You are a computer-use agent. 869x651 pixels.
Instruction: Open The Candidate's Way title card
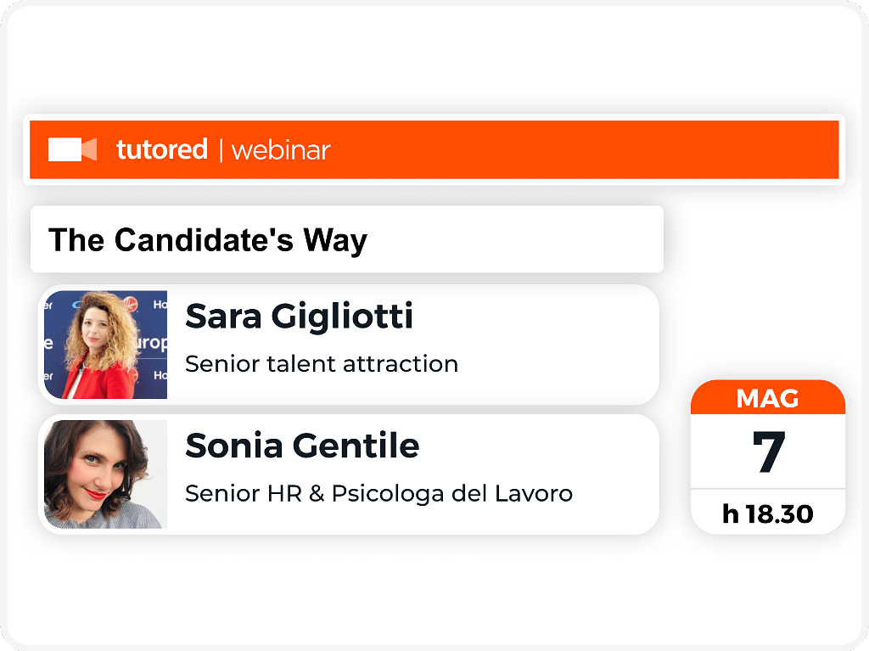click(x=347, y=239)
